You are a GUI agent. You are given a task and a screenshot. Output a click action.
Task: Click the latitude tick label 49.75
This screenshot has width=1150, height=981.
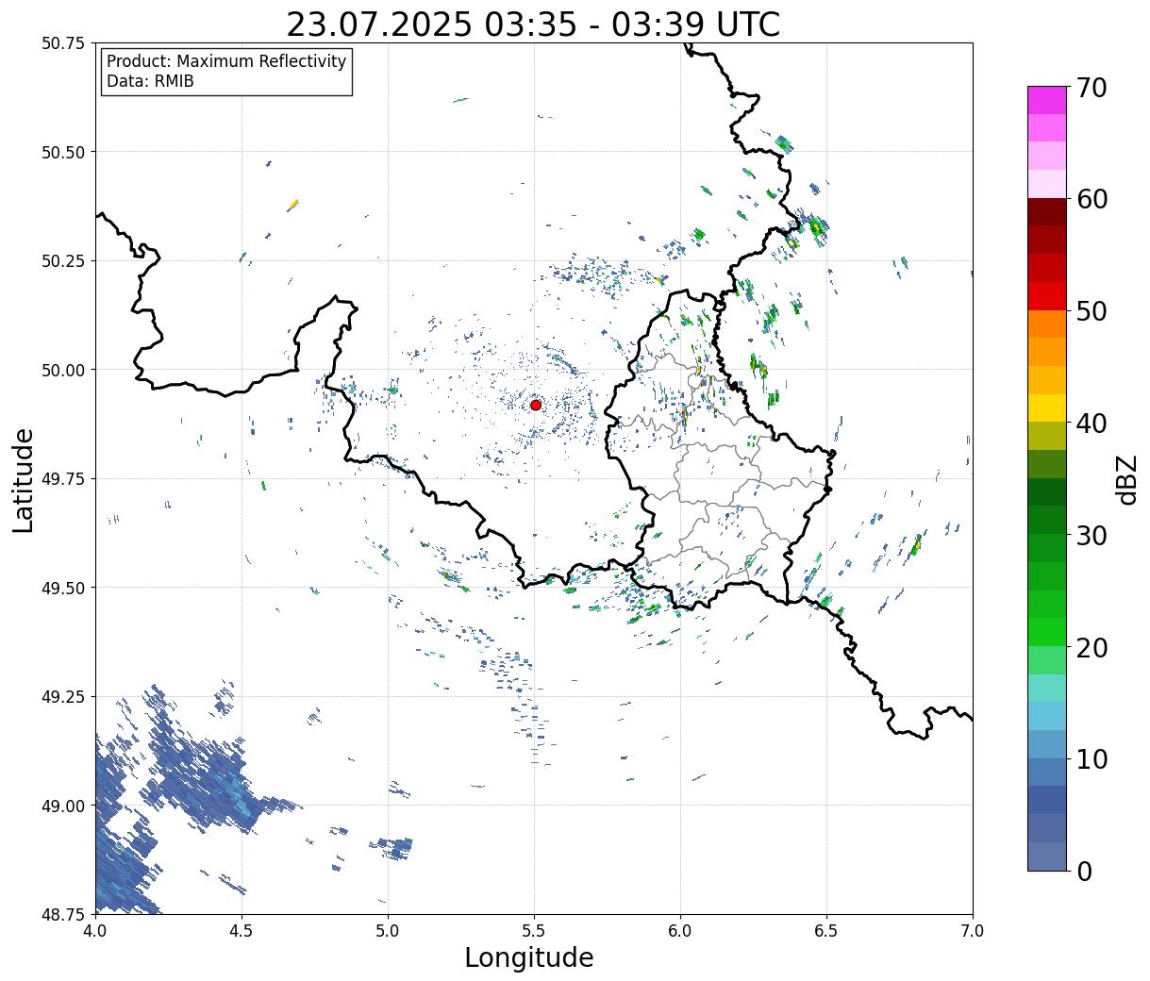pos(62,479)
